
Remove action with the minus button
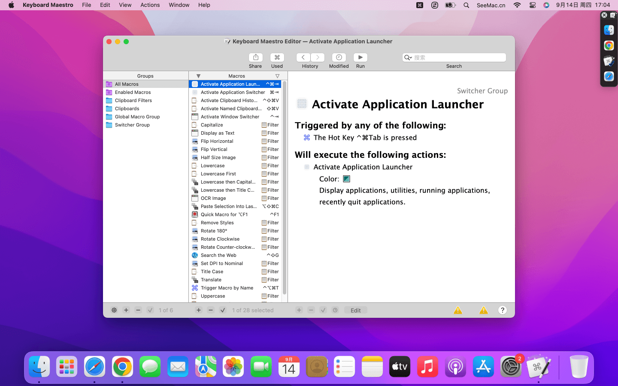click(311, 310)
